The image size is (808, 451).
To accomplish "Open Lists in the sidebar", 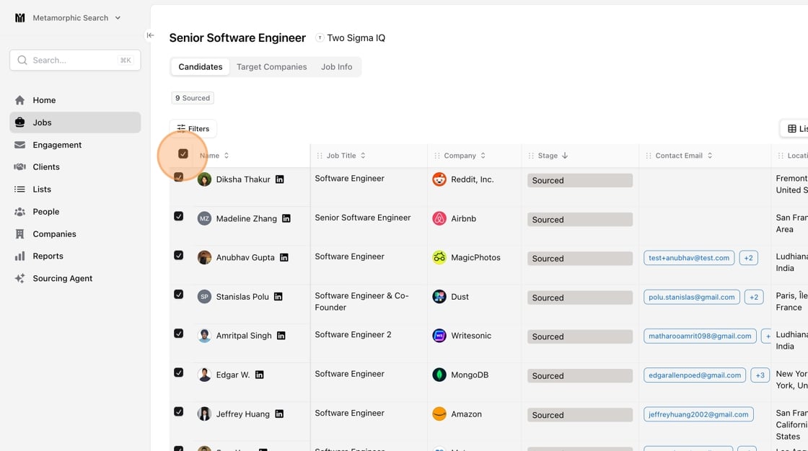I will pyautogui.click(x=75, y=189).
